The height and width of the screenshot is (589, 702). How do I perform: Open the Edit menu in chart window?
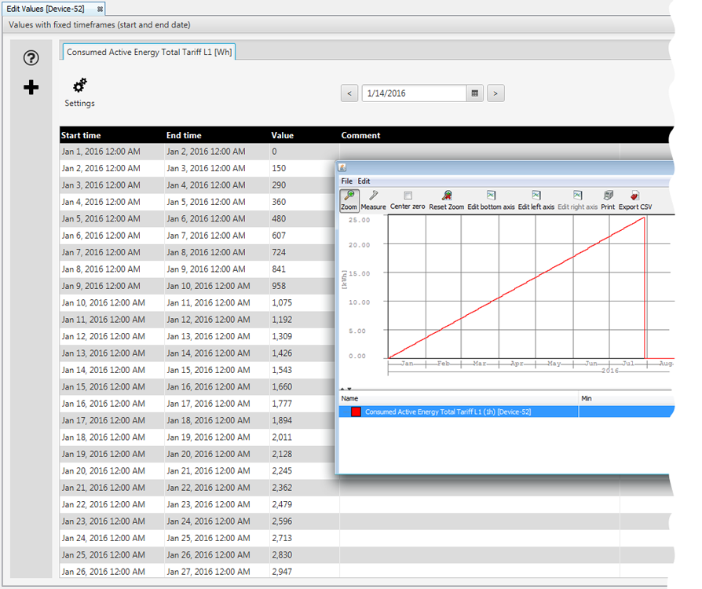364,181
